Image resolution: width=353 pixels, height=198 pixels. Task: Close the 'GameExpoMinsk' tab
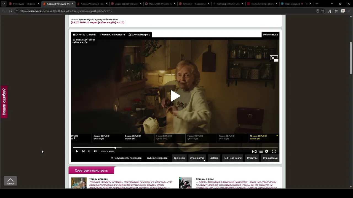pos(243,4)
